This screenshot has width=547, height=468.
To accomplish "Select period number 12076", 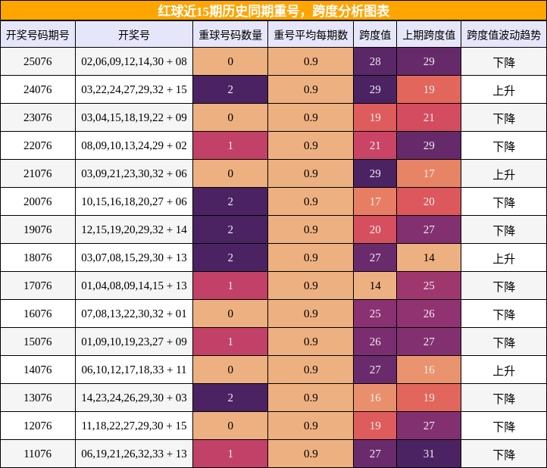I will click(38, 426).
